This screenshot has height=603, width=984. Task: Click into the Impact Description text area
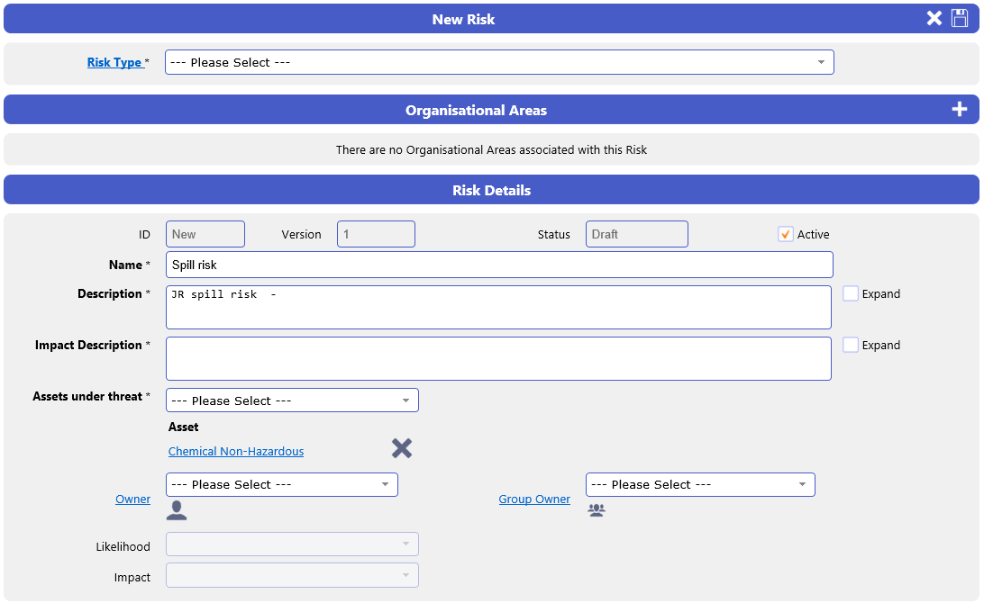click(x=499, y=358)
